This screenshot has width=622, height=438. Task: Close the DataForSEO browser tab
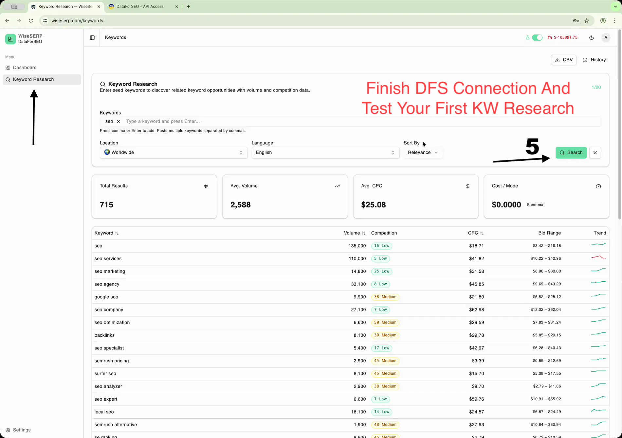click(x=177, y=7)
